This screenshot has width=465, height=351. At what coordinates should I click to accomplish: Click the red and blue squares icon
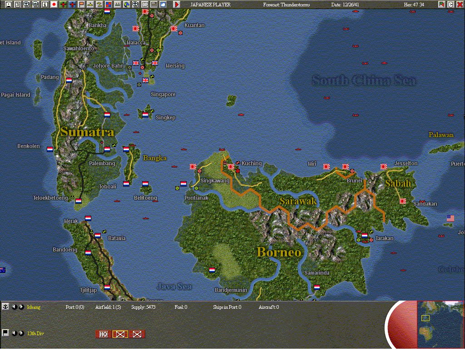tap(109, 5)
